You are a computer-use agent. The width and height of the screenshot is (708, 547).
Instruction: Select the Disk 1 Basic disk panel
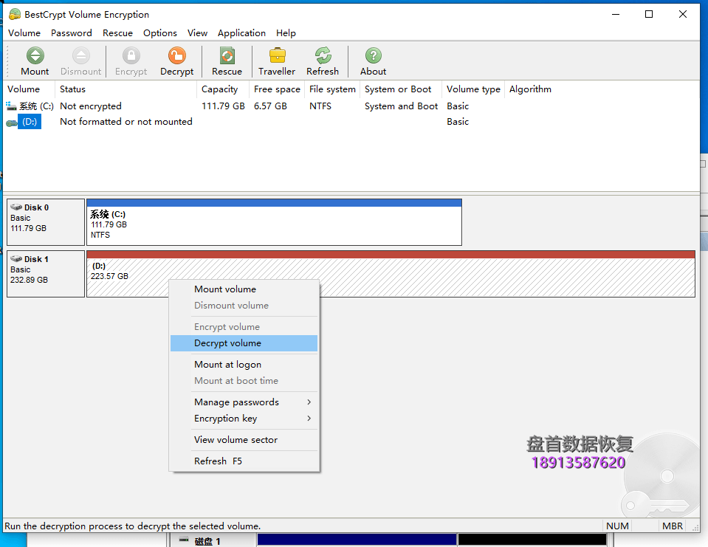pos(46,273)
